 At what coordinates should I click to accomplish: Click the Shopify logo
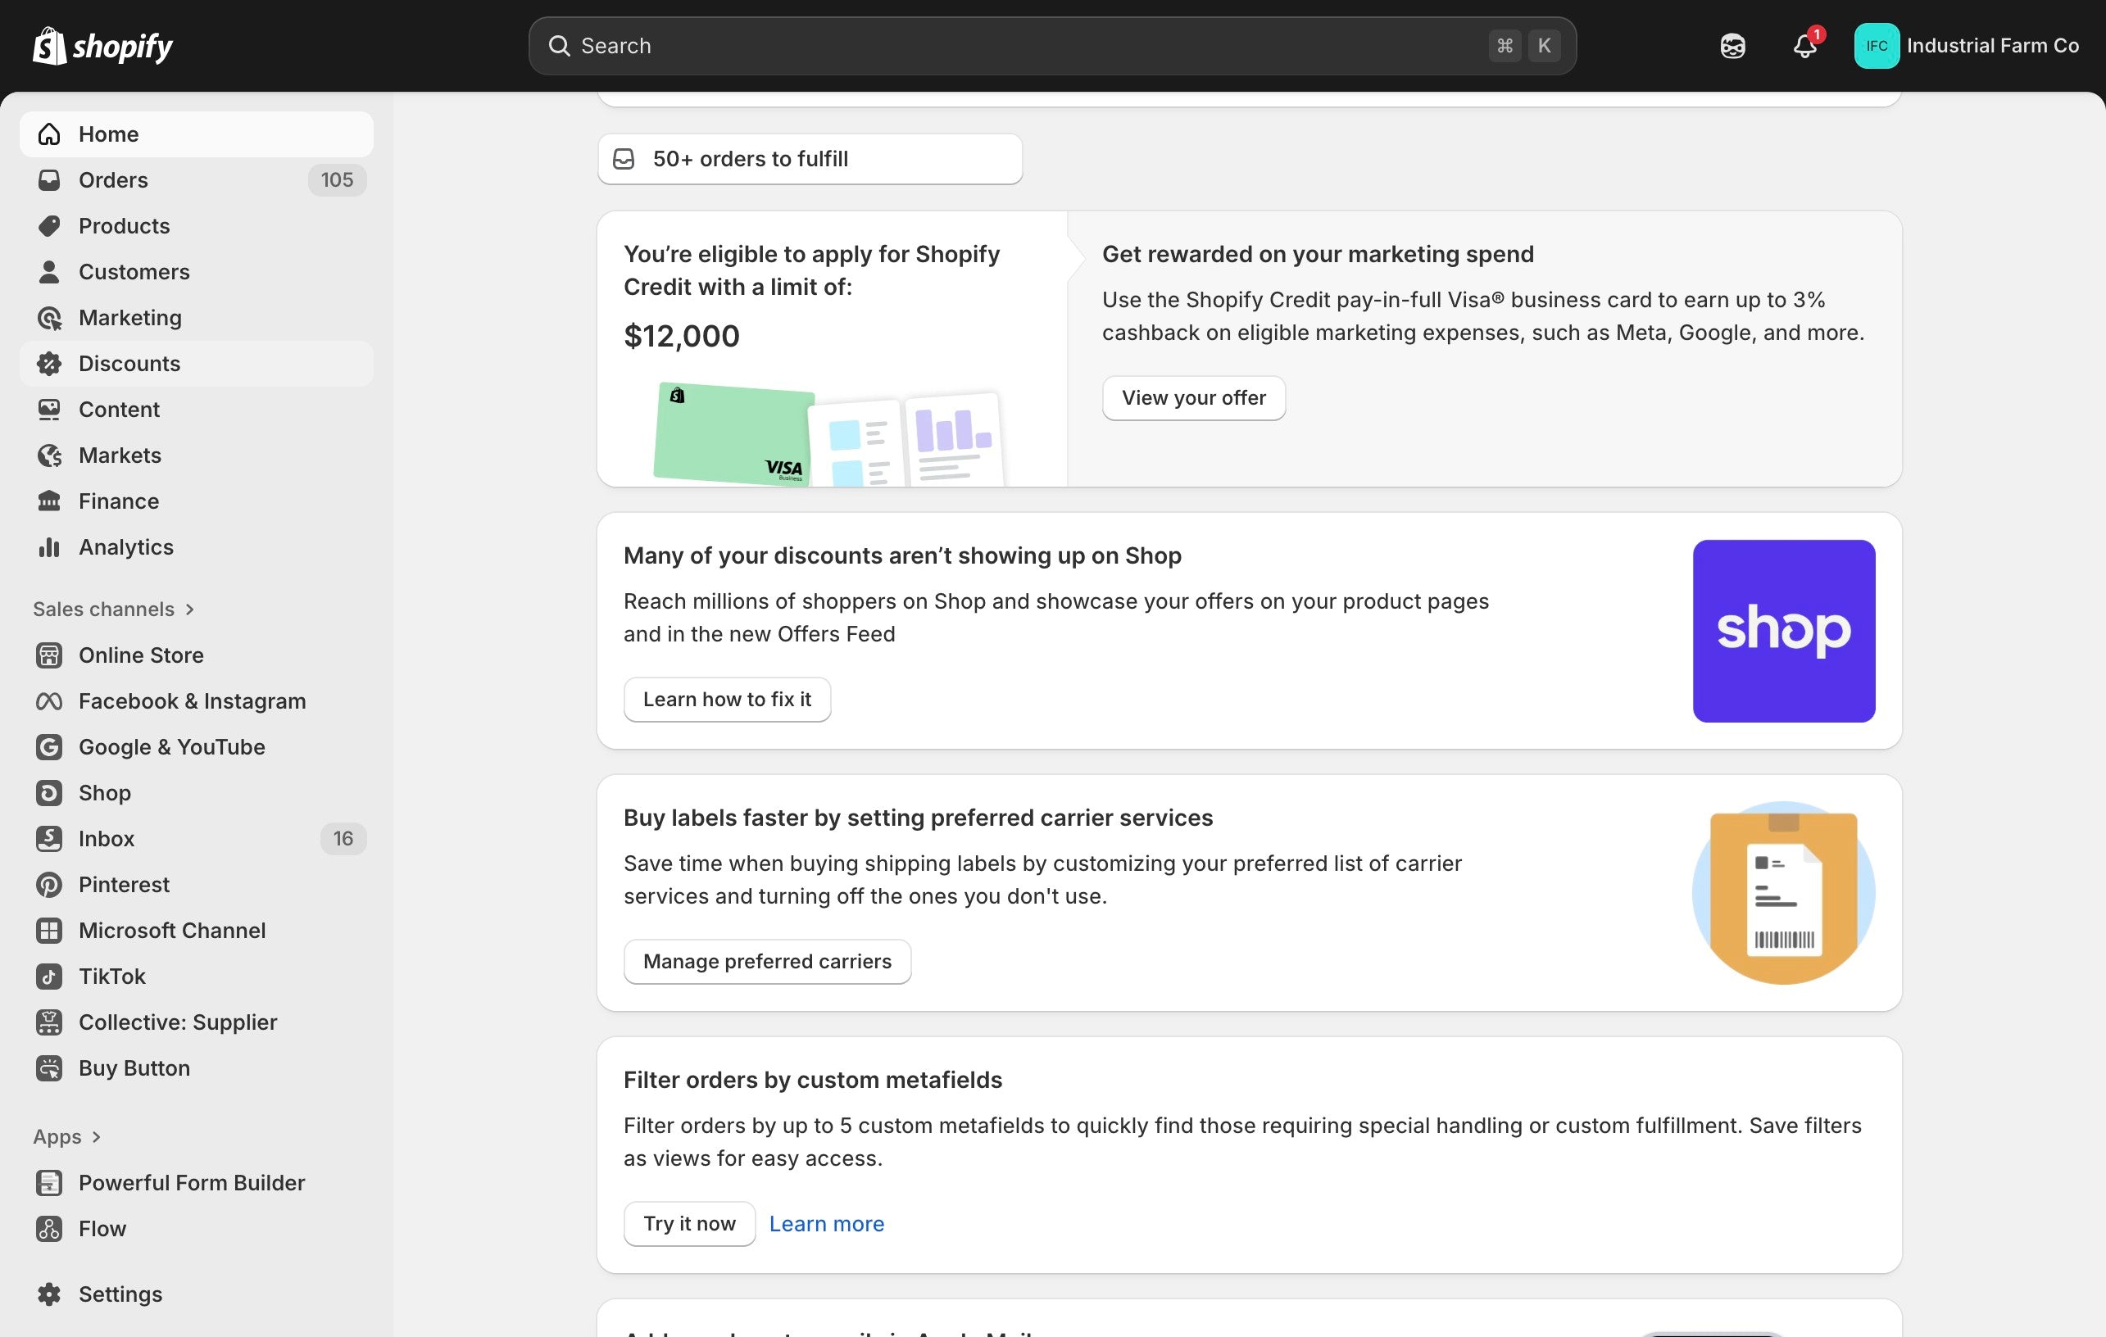[102, 46]
